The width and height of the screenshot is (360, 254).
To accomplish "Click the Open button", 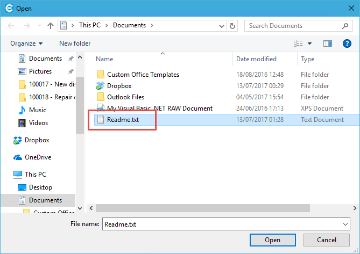I will [272, 240].
